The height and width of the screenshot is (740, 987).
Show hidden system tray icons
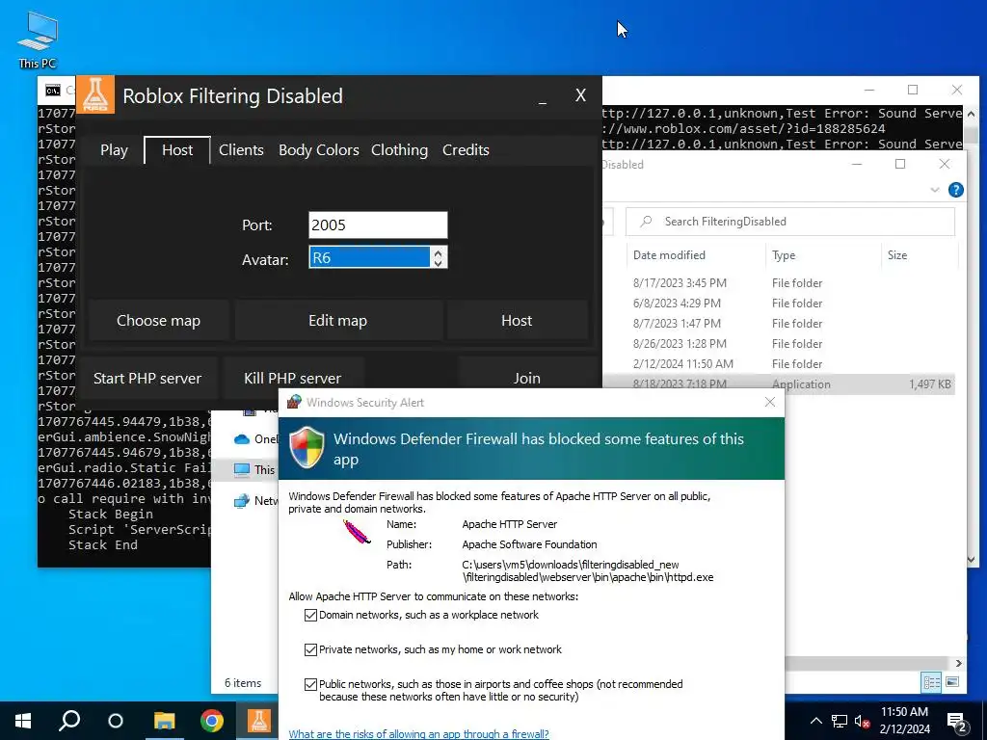point(815,721)
